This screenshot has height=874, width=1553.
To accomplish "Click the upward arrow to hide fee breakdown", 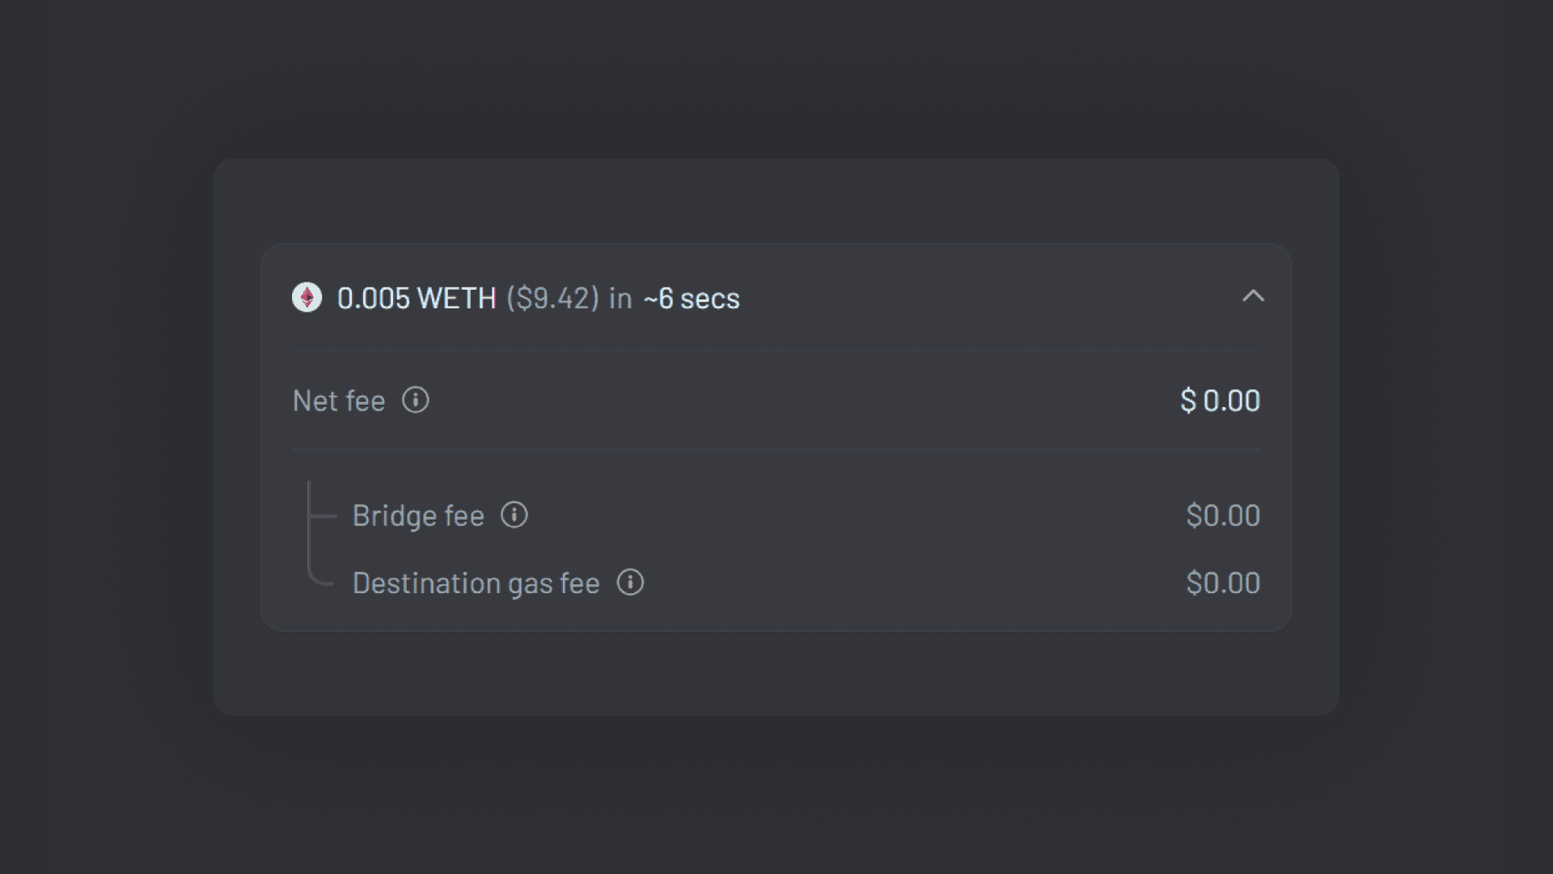I will coord(1253,297).
